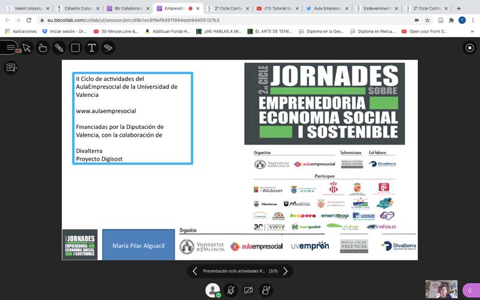The height and width of the screenshot is (300, 480).
Task: Open the Diploma en Merca bookmark
Action: (373, 31)
